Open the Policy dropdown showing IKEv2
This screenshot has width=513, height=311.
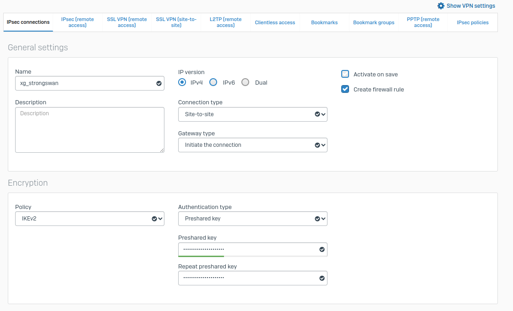(89, 219)
